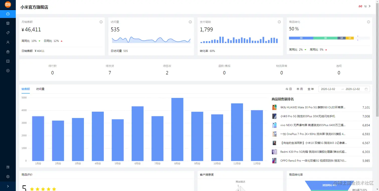The height and width of the screenshot is (191, 379).
Task: Click the info icon on 月销售额 card
Action: [x=101, y=22]
